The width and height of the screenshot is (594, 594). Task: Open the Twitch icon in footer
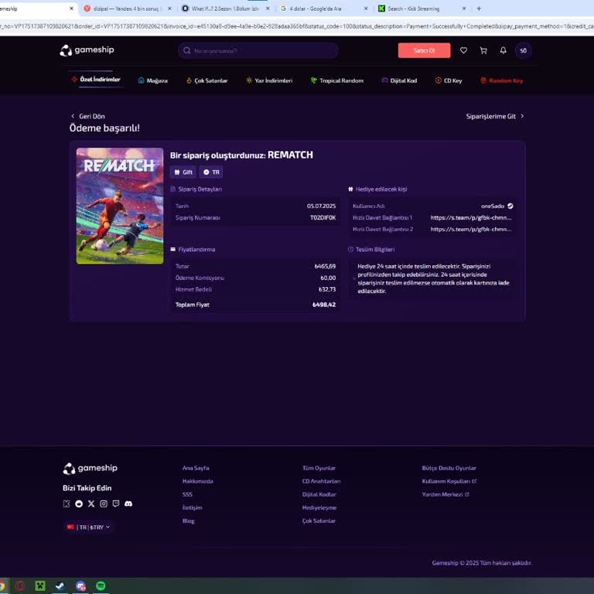pos(116,504)
